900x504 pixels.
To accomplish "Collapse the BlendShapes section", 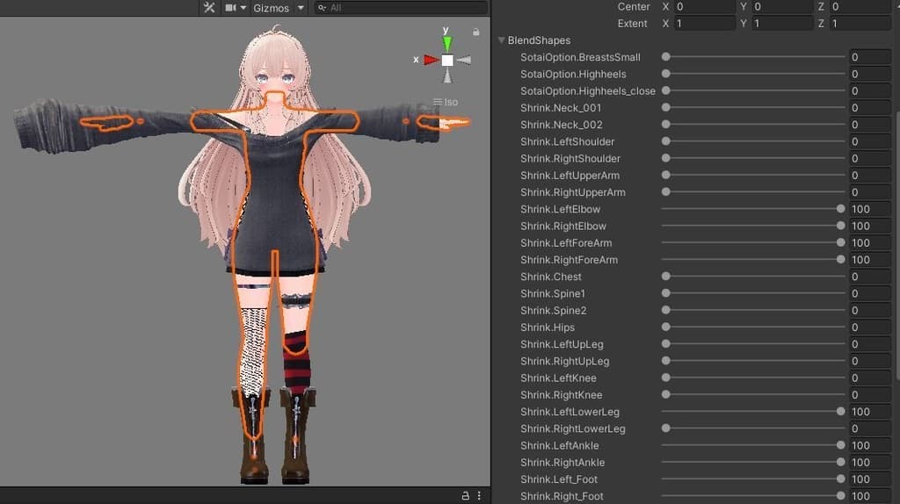I will (502, 40).
